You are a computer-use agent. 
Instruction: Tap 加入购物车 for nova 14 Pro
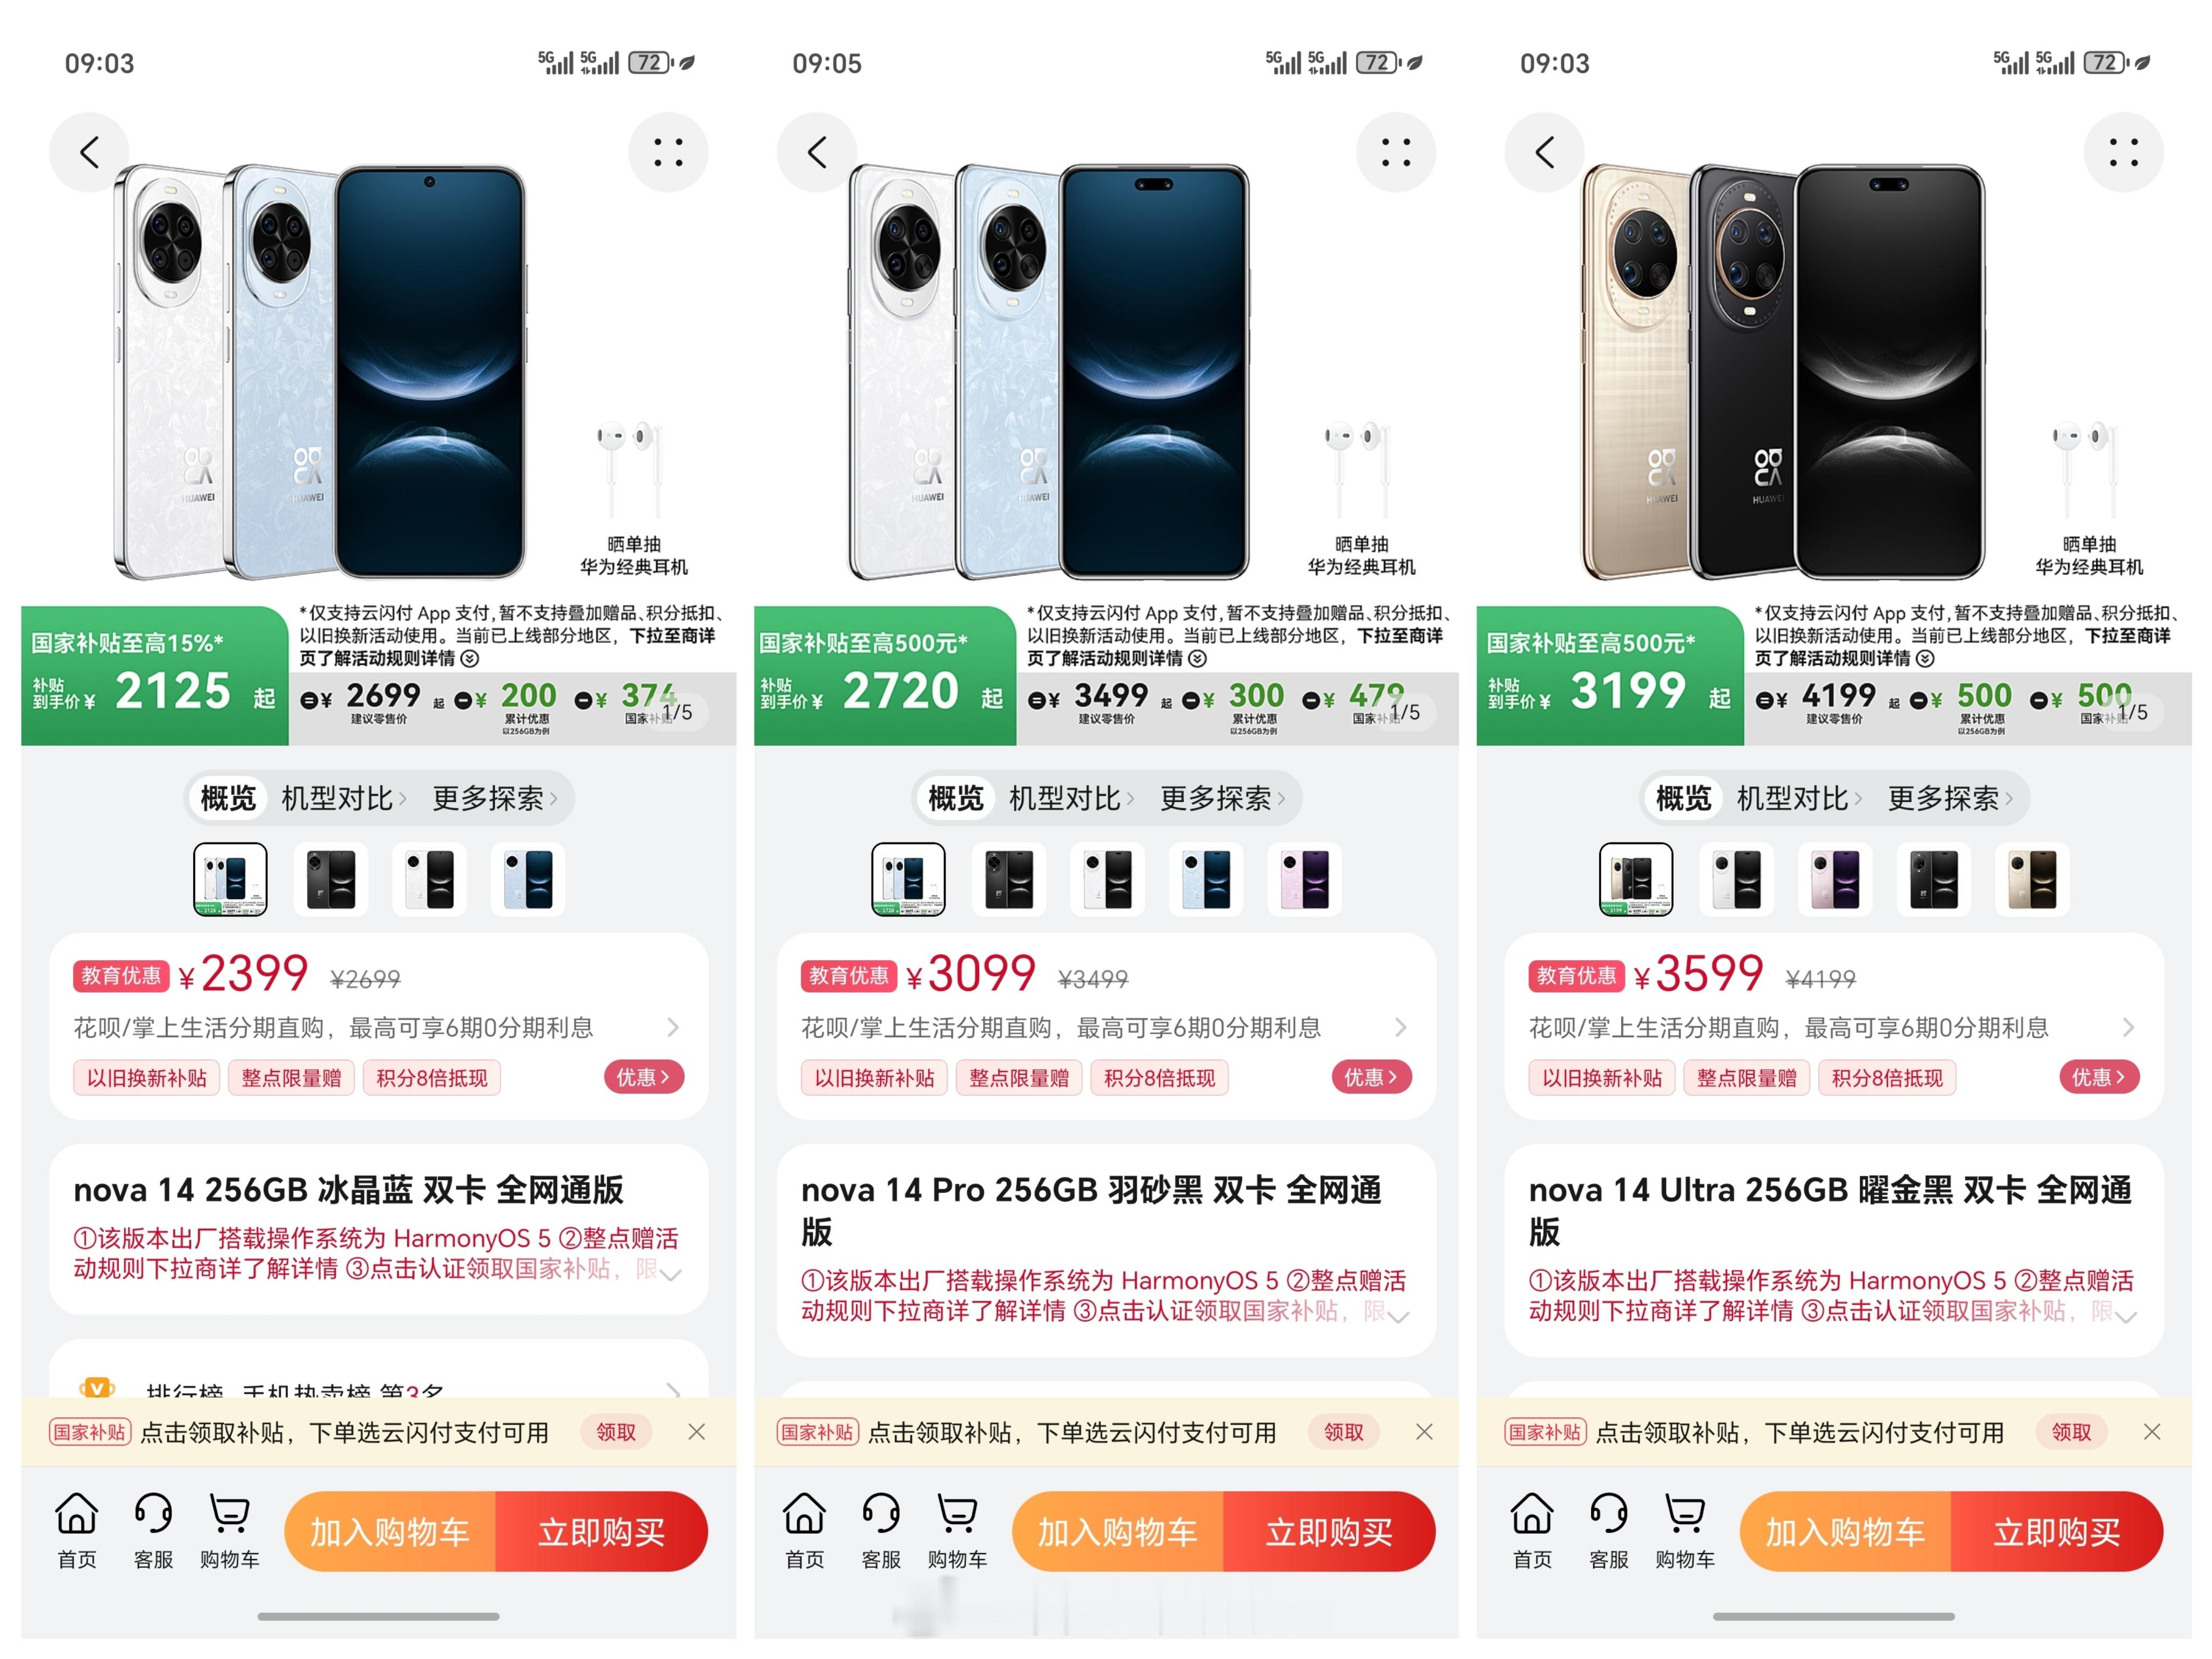1117,1531
